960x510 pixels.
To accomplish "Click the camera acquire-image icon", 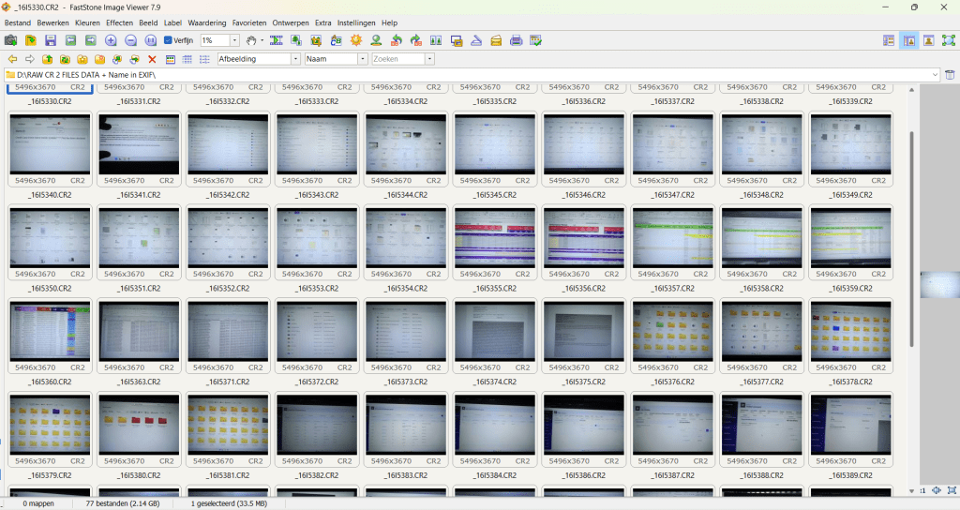I will pyautogui.click(x=10, y=40).
